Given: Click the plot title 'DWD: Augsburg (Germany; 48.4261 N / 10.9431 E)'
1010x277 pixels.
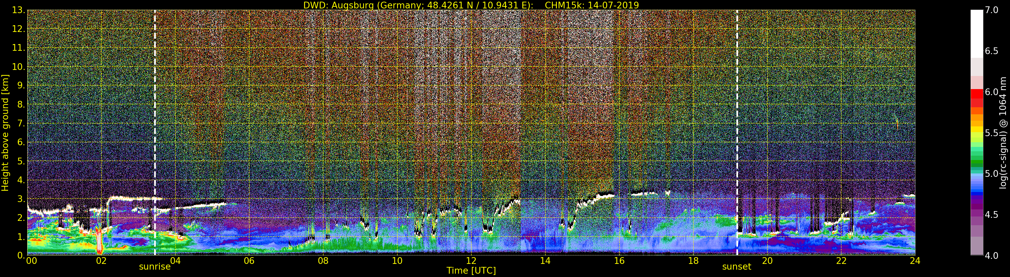Looking at the screenshot, I should point(418,5).
